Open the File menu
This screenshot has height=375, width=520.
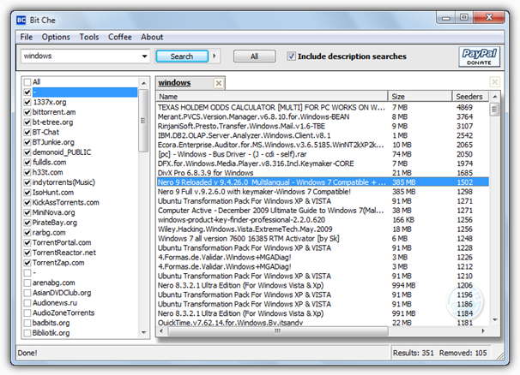(x=27, y=37)
